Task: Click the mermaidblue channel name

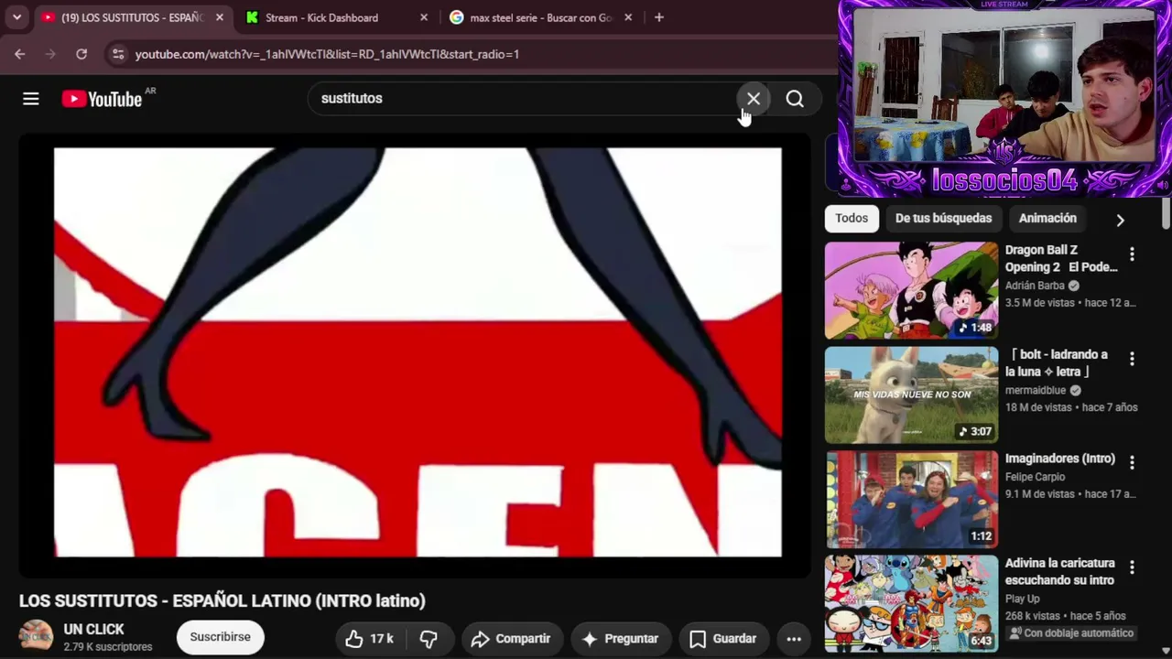Action: coord(1036,390)
